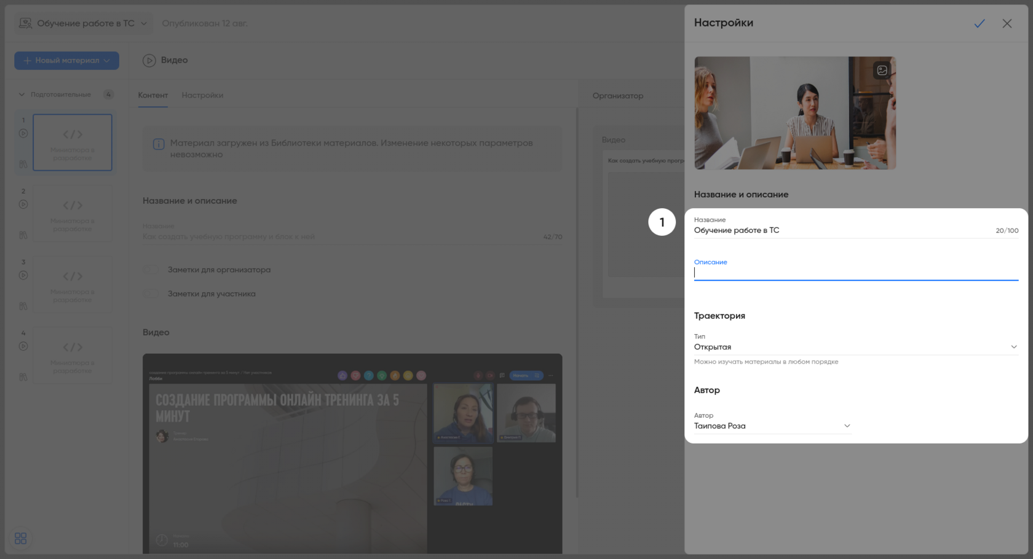This screenshot has width=1033, height=559.
Task: Click the binoculars icon under material 2
Action: [23, 235]
